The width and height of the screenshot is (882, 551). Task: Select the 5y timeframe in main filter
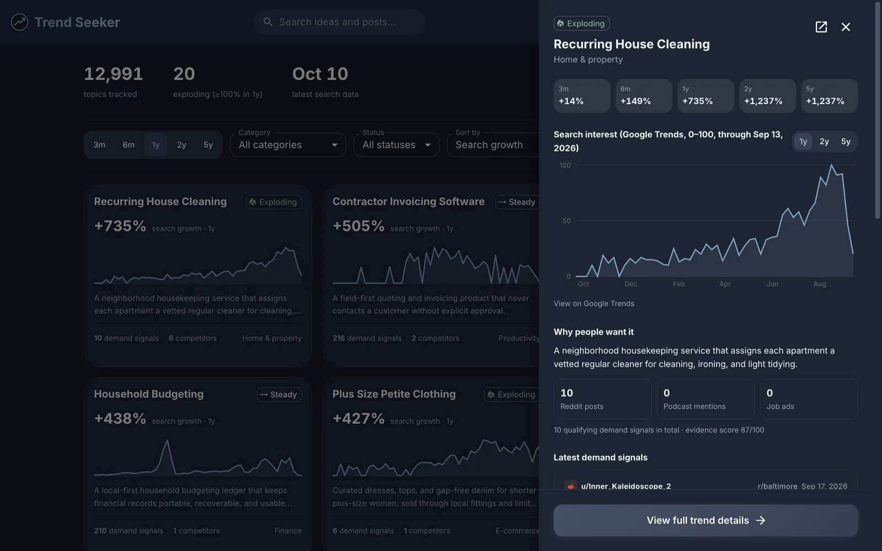pyautogui.click(x=208, y=145)
